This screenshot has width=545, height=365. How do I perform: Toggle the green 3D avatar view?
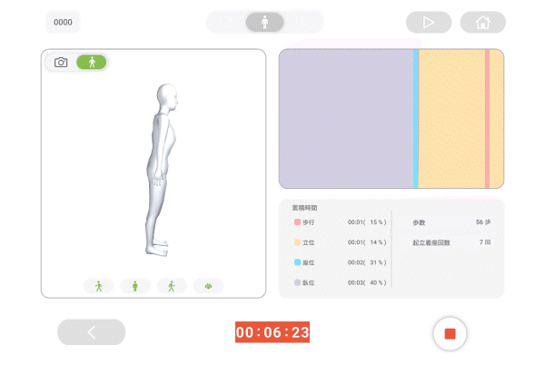[x=92, y=62]
